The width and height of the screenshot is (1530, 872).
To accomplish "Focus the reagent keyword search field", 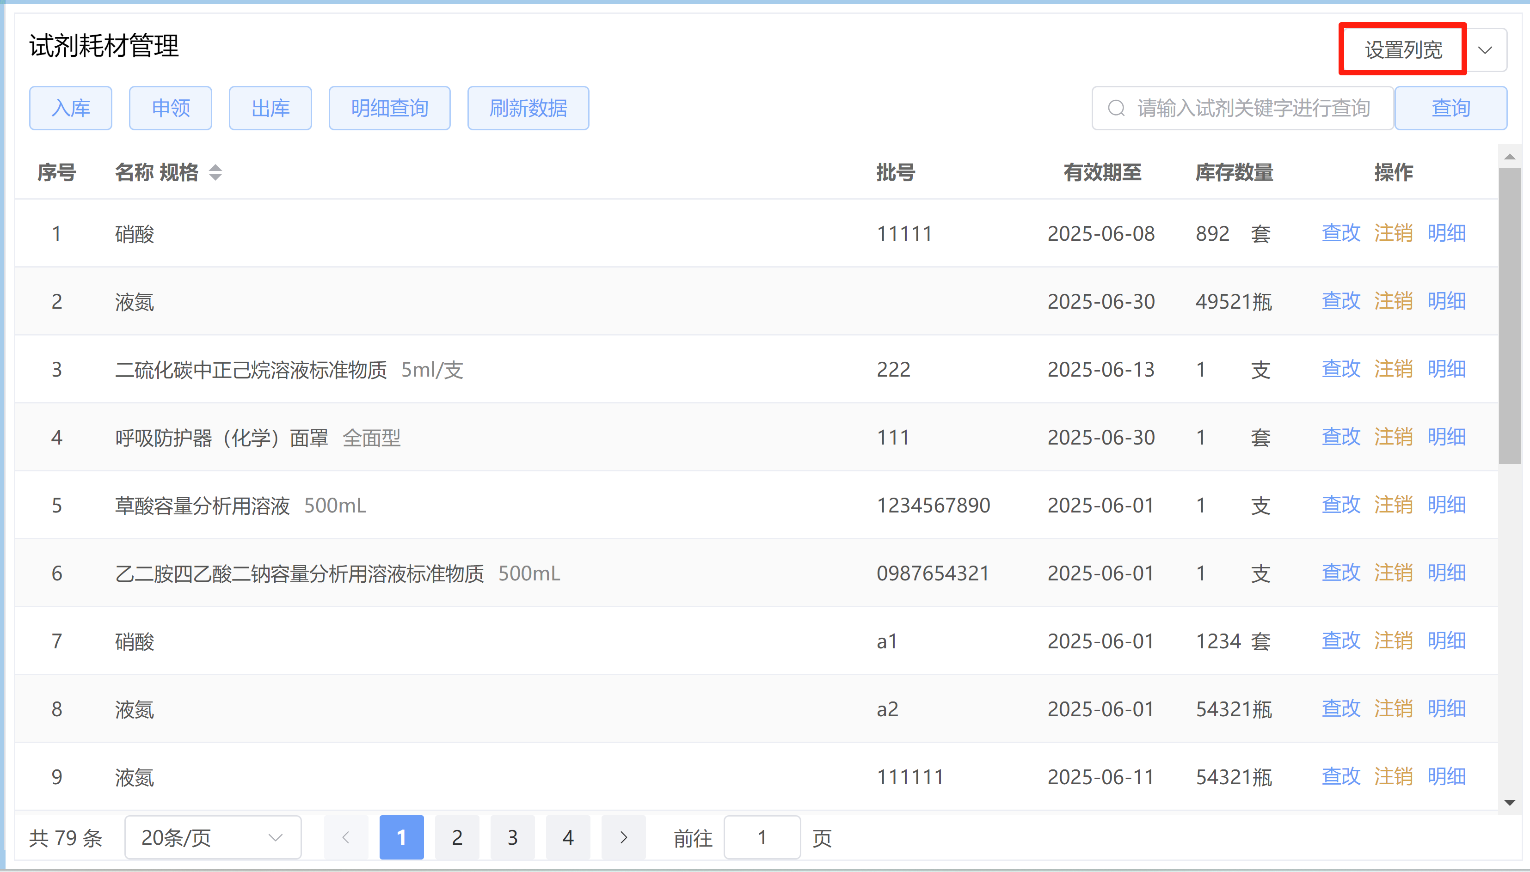I will [1252, 109].
